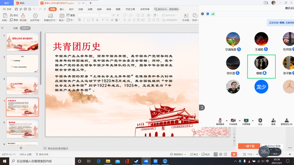Expand video options arrow in Tencent Meeting
This screenshot has height=165, width=294.
pos(240,121)
